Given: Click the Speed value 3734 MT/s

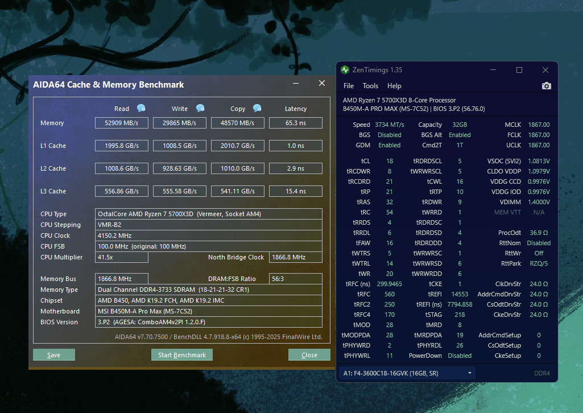Looking at the screenshot, I should 389,125.
